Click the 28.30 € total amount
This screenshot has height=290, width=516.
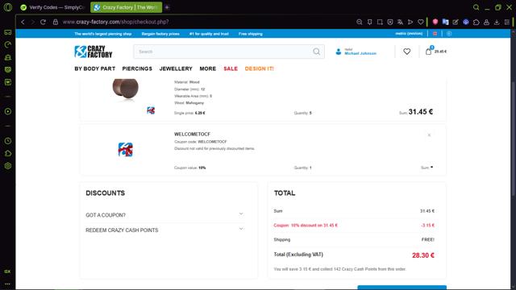(x=423, y=255)
